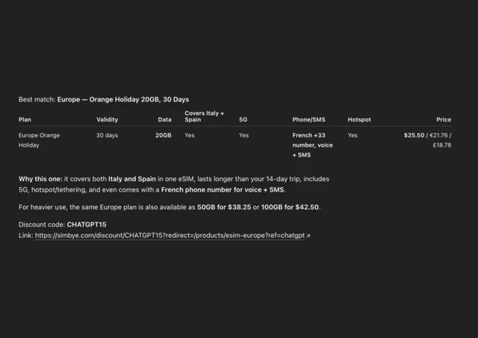Click the bold 'Italy and Spain' text
The image size is (478, 338).
[x=132, y=179]
